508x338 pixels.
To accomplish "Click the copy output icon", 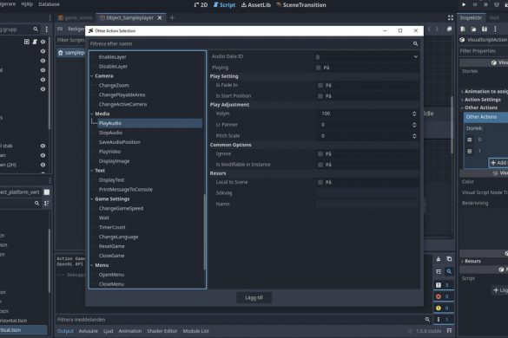I will [x=449, y=259].
